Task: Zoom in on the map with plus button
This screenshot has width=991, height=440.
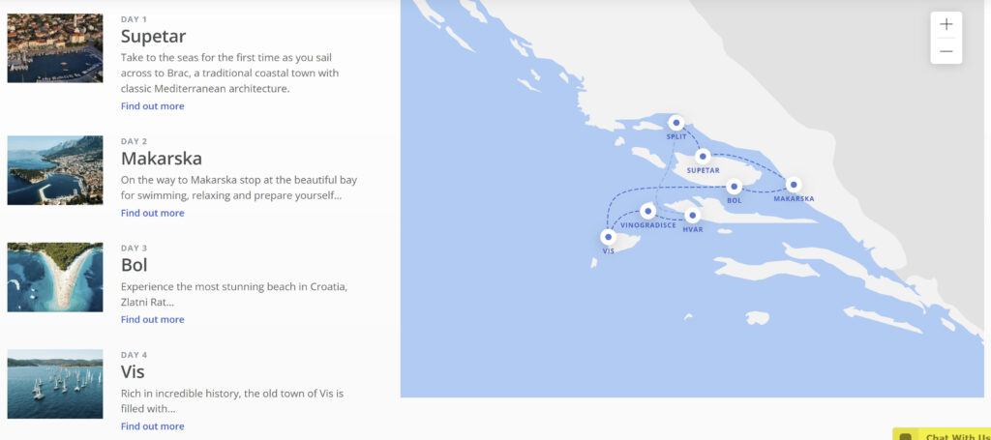Action: (x=946, y=24)
